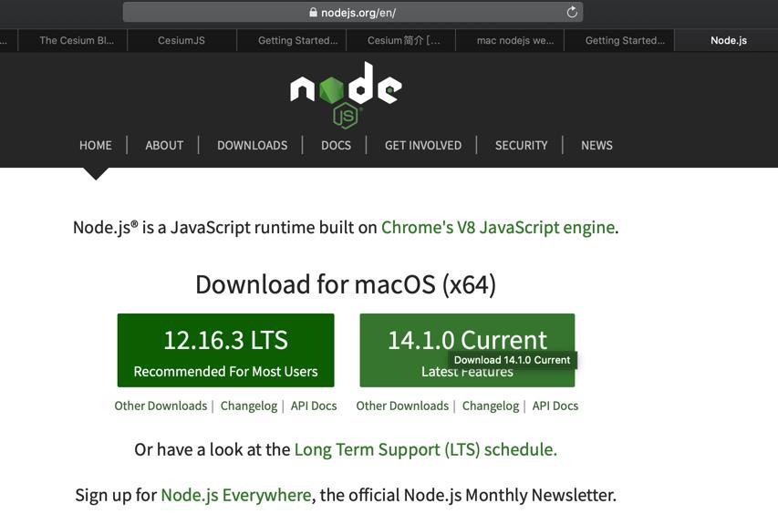Screen dimensions: 778x514
Task: Click the Download for macOS (x64) heading
Action: coord(346,284)
